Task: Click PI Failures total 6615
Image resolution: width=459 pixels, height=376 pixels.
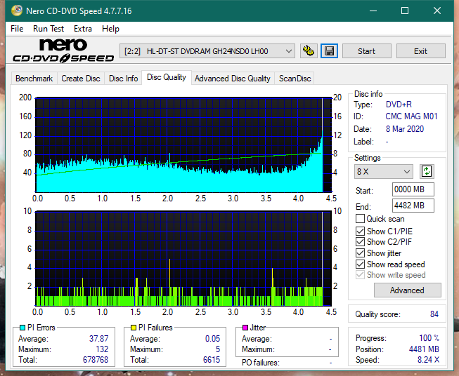Action: tap(212, 360)
